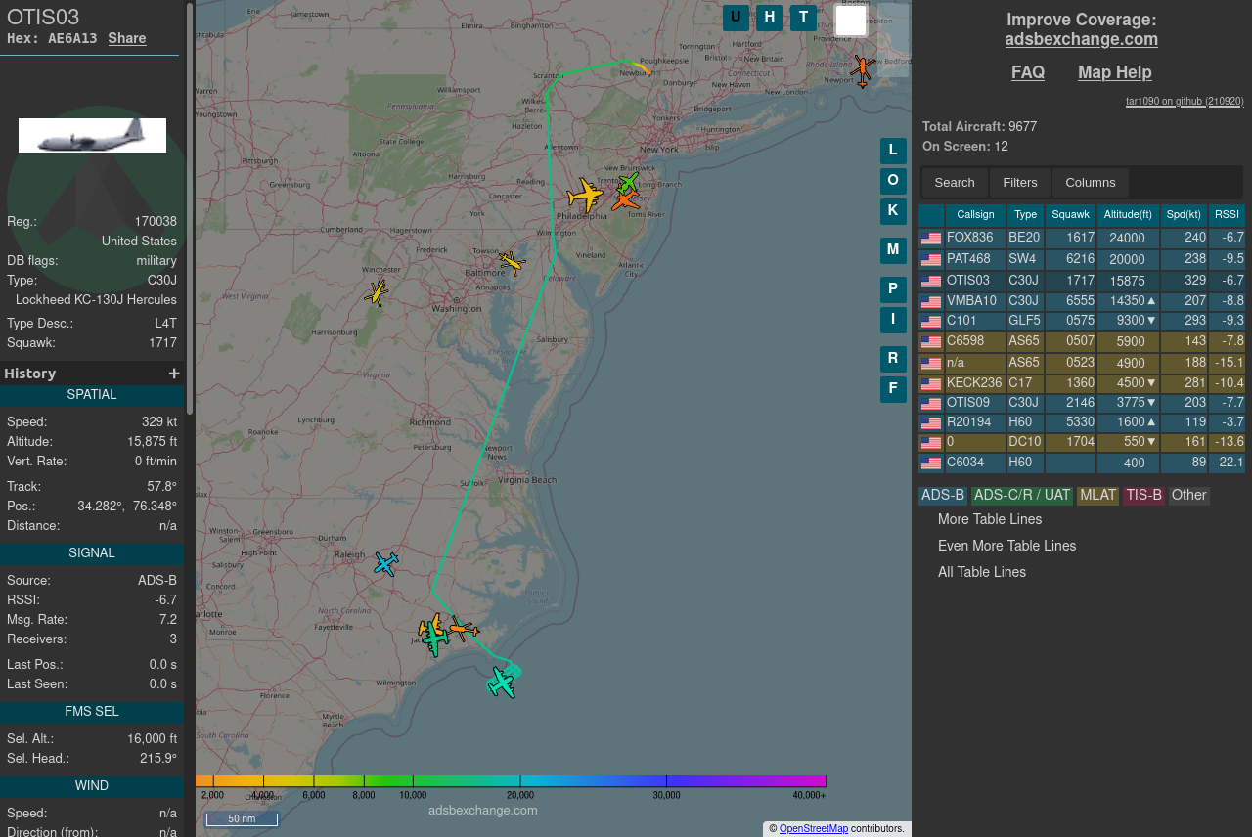Open the adsbexchange.com coverage link
This screenshot has height=837, width=1252.
click(x=1082, y=40)
